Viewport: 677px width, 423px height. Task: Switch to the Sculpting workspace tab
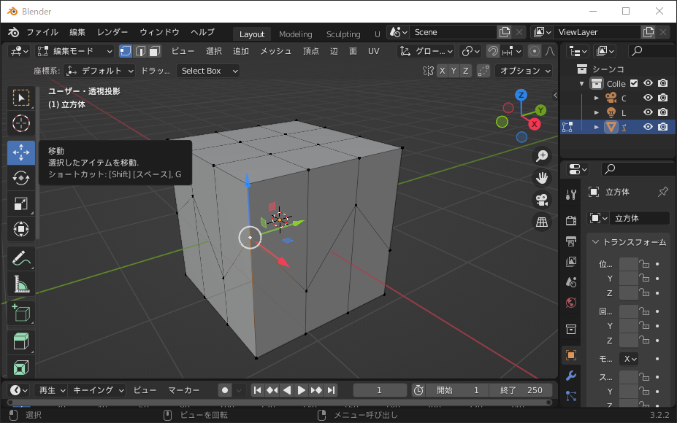343,34
